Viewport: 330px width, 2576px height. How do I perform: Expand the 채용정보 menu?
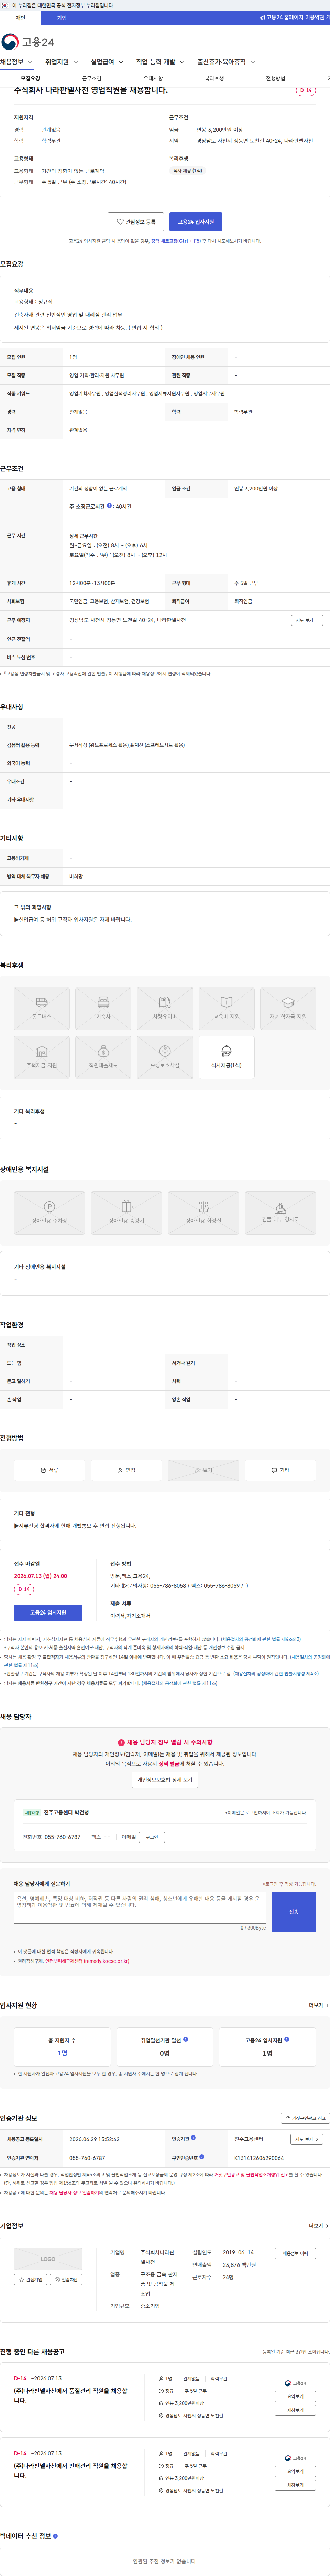(16, 62)
